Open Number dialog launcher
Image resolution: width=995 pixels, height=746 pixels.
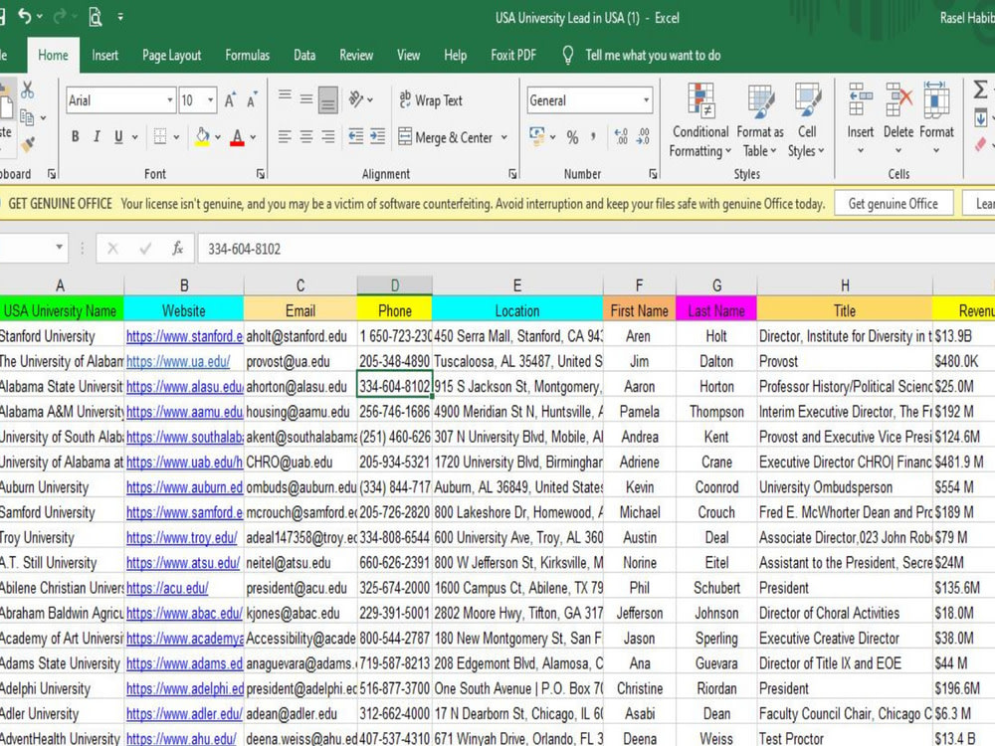tap(653, 174)
